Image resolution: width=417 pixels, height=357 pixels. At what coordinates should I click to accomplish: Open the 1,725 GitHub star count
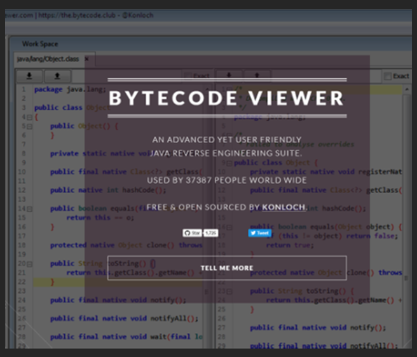tap(211, 233)
